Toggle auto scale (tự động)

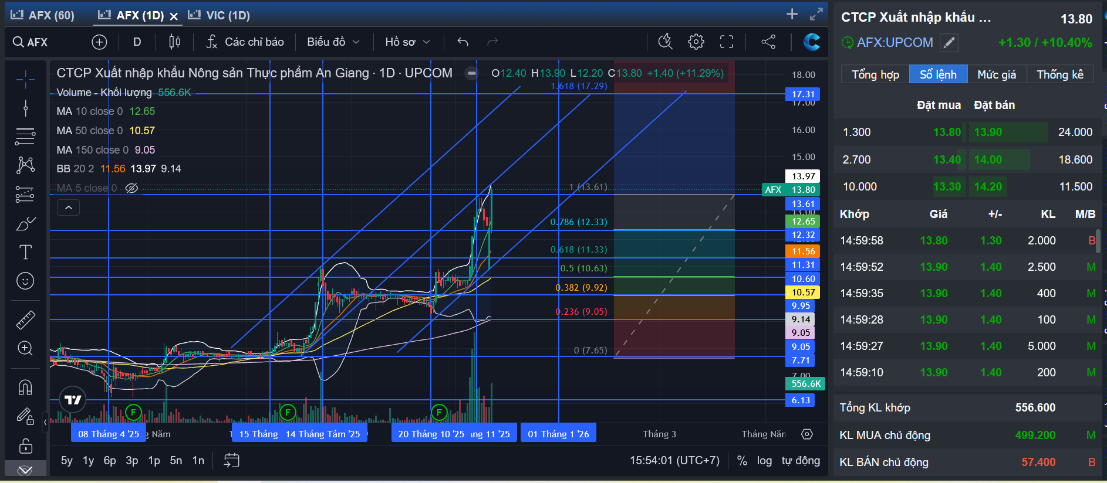[801, 461]
